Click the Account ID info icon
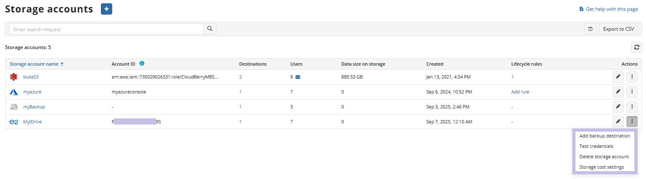This screenshot has width=646, height=179. (142, 64)
